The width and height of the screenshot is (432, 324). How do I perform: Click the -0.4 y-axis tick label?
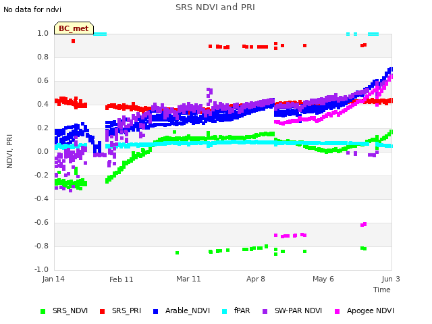(x=42, y=198)
